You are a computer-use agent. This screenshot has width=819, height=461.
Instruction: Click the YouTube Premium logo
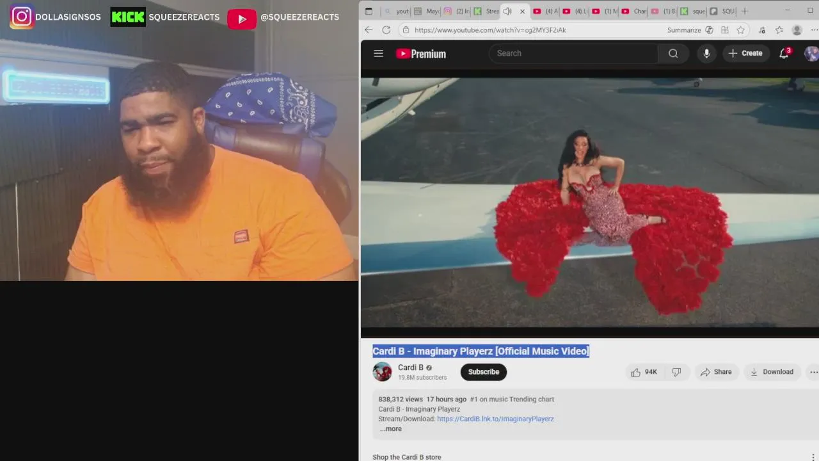click(421, 54)
